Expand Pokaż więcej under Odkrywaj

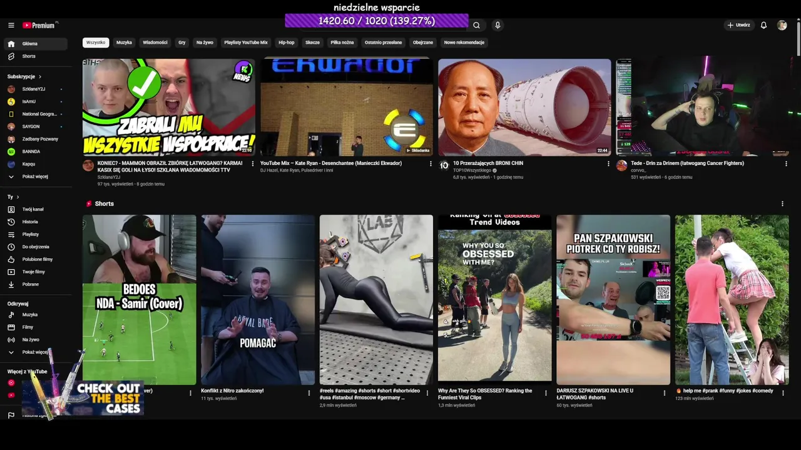[x=34, y=352]
